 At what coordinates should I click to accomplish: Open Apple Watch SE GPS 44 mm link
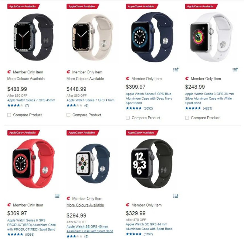tap(149, 226)
